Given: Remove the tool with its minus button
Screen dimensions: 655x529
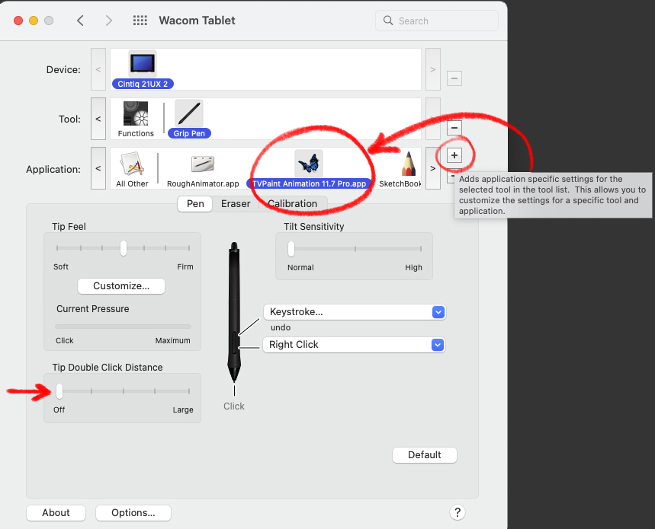Looking at the screenshot, I should pyautogui.click(x=454, y=128).
